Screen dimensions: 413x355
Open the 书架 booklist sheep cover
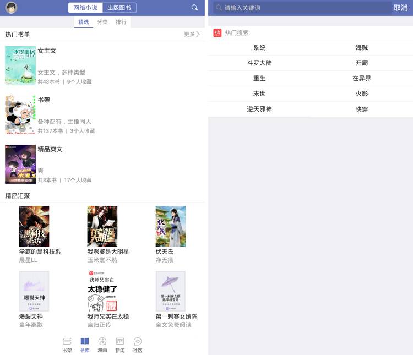20,115
